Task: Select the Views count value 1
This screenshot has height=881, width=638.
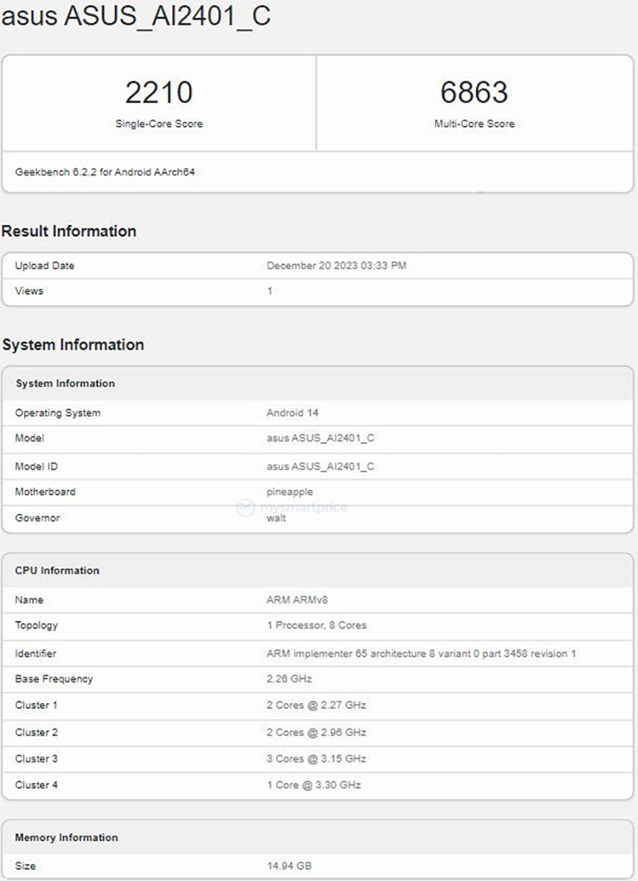Action: [270, 291]
